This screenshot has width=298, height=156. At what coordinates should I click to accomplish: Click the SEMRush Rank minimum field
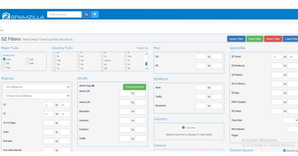201,88
